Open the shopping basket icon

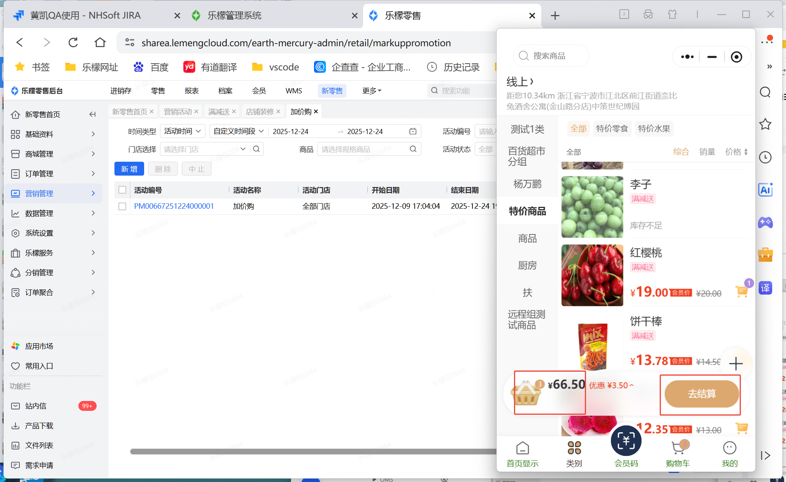tap(526, 393)
